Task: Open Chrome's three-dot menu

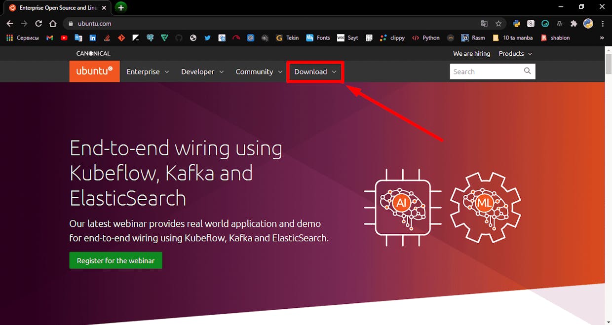Action: click(603, 23)
